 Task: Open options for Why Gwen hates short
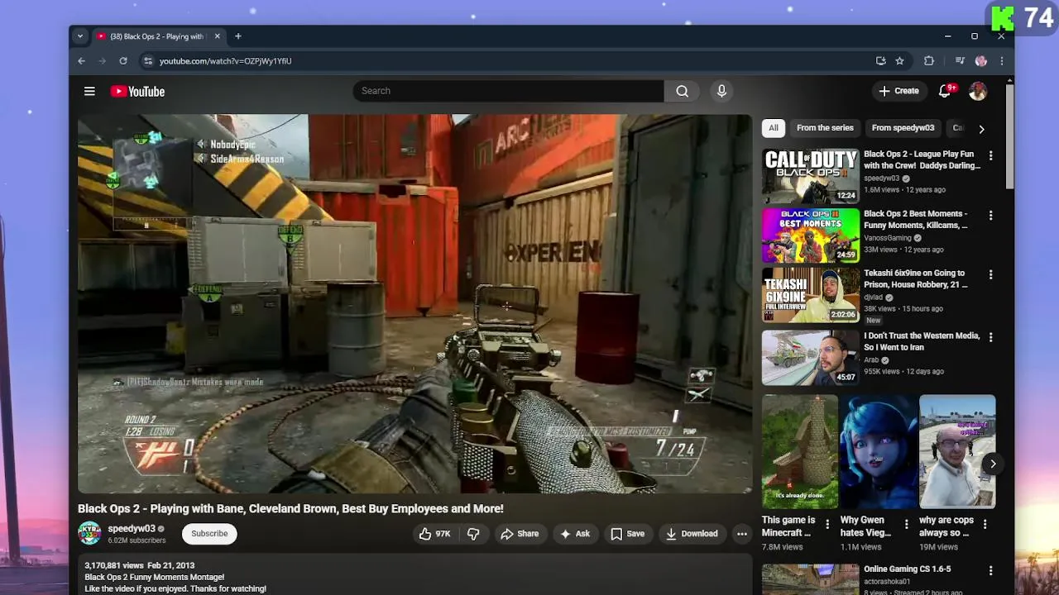tap(906, 524)
